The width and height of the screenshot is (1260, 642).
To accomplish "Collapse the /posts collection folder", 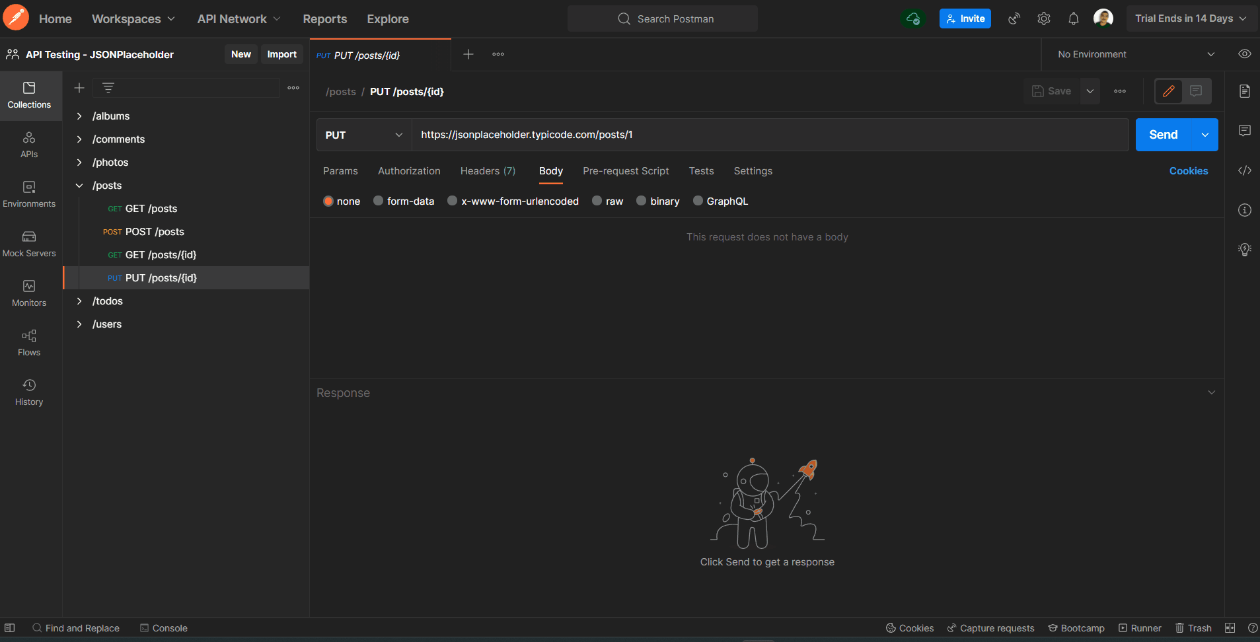I will coord(79,186).
